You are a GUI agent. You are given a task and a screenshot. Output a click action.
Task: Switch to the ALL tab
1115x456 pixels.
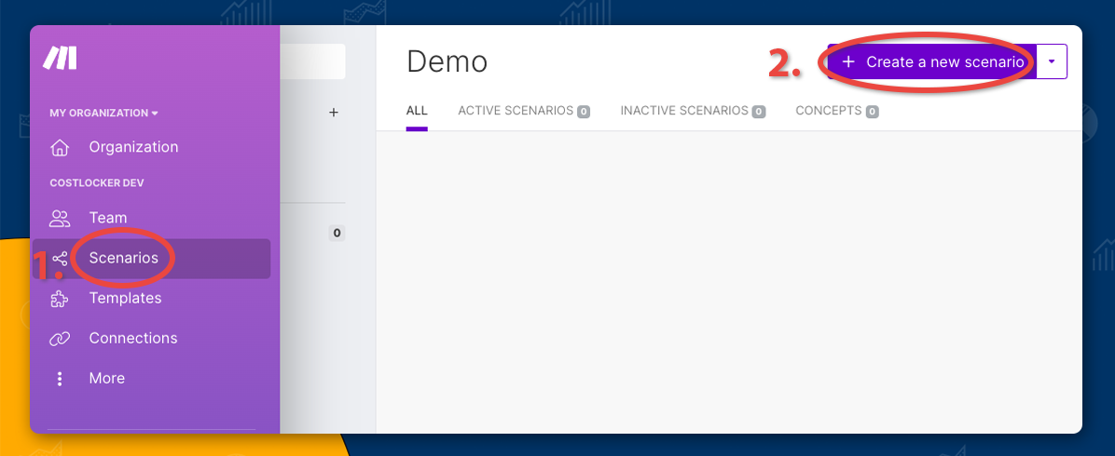click(x=417, y=111)
